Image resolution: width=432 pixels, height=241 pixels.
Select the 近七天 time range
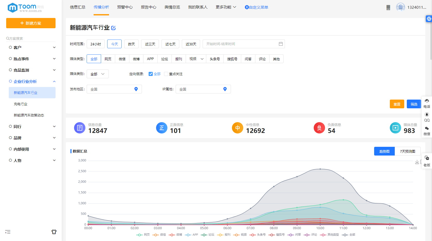pos(170,44)
